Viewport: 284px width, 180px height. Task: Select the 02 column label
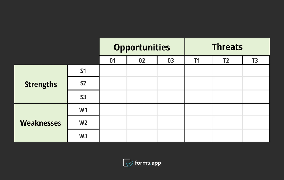(142, 60)
